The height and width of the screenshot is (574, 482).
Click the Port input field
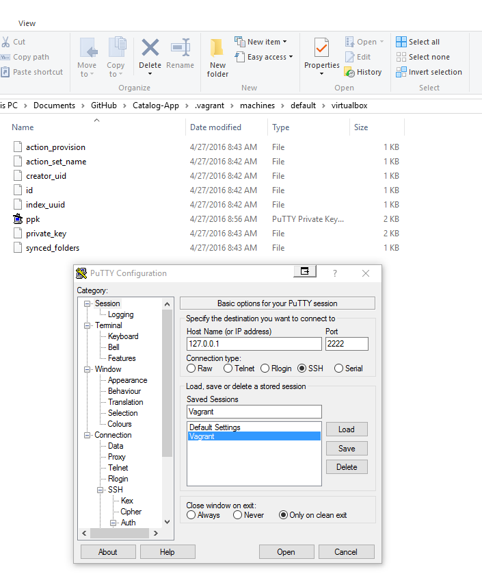347,344
